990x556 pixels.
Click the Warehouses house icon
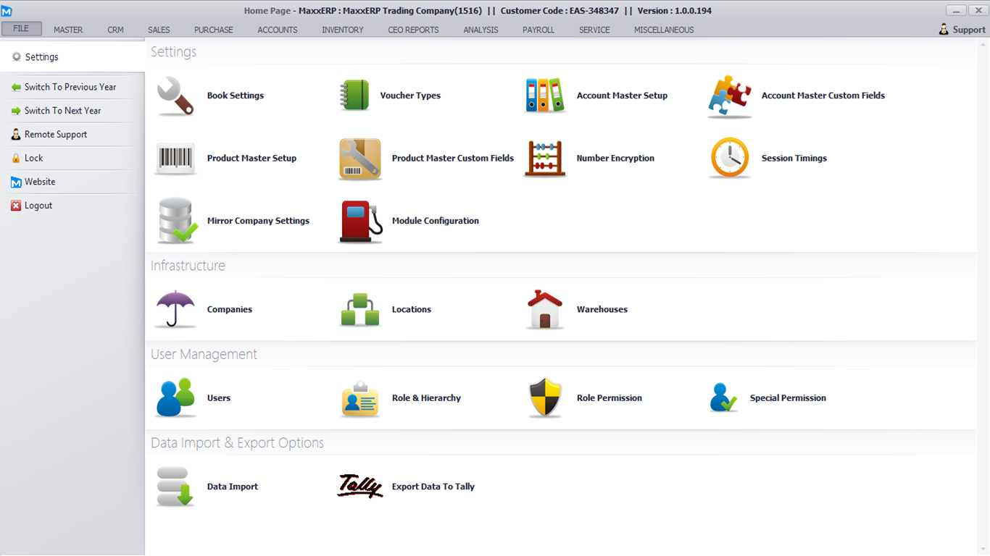(x=544, y=309)
